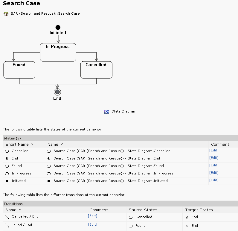Select the Found state box in diagram

[x=19, y=70]
